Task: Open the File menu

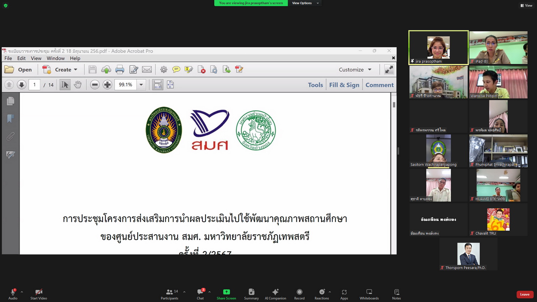Action: (8, 58)
